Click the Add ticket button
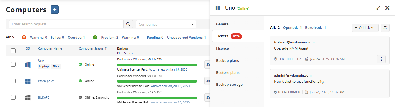 [x=365, y=27]
